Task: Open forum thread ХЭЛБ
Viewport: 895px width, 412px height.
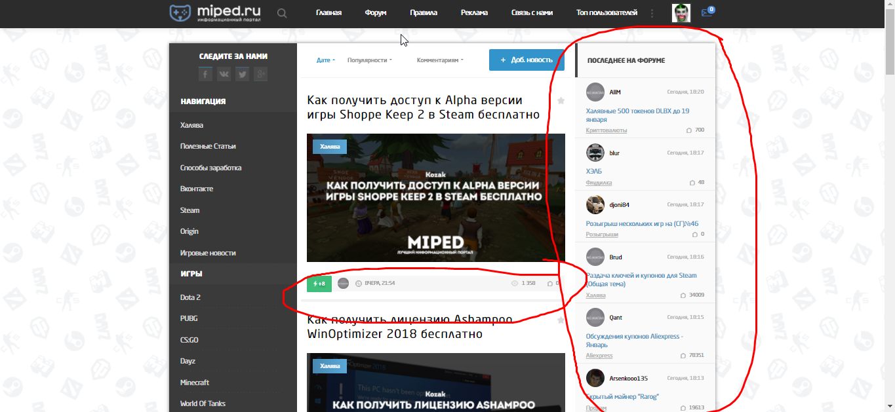Action: [x=594, y=172]
